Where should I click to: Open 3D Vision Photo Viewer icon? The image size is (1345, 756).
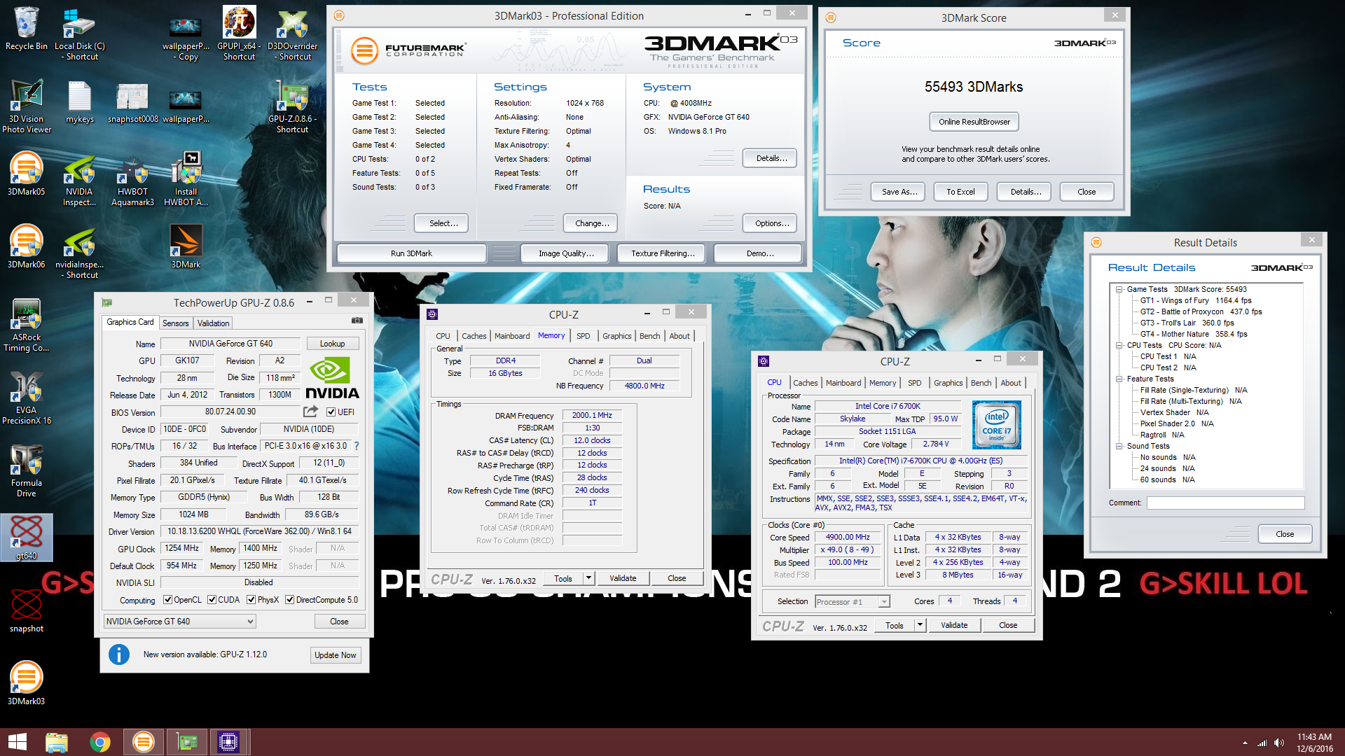27,106
